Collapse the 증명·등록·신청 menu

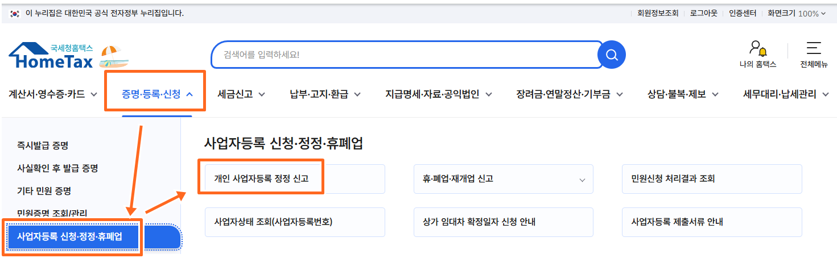(x=157, y=94)
